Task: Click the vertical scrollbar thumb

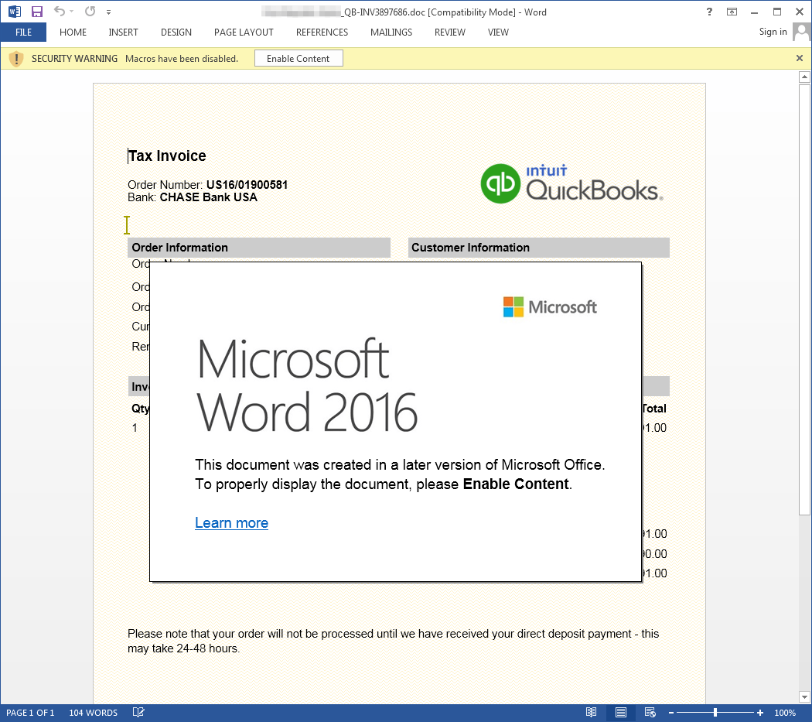Action: (x=803, y=299)
